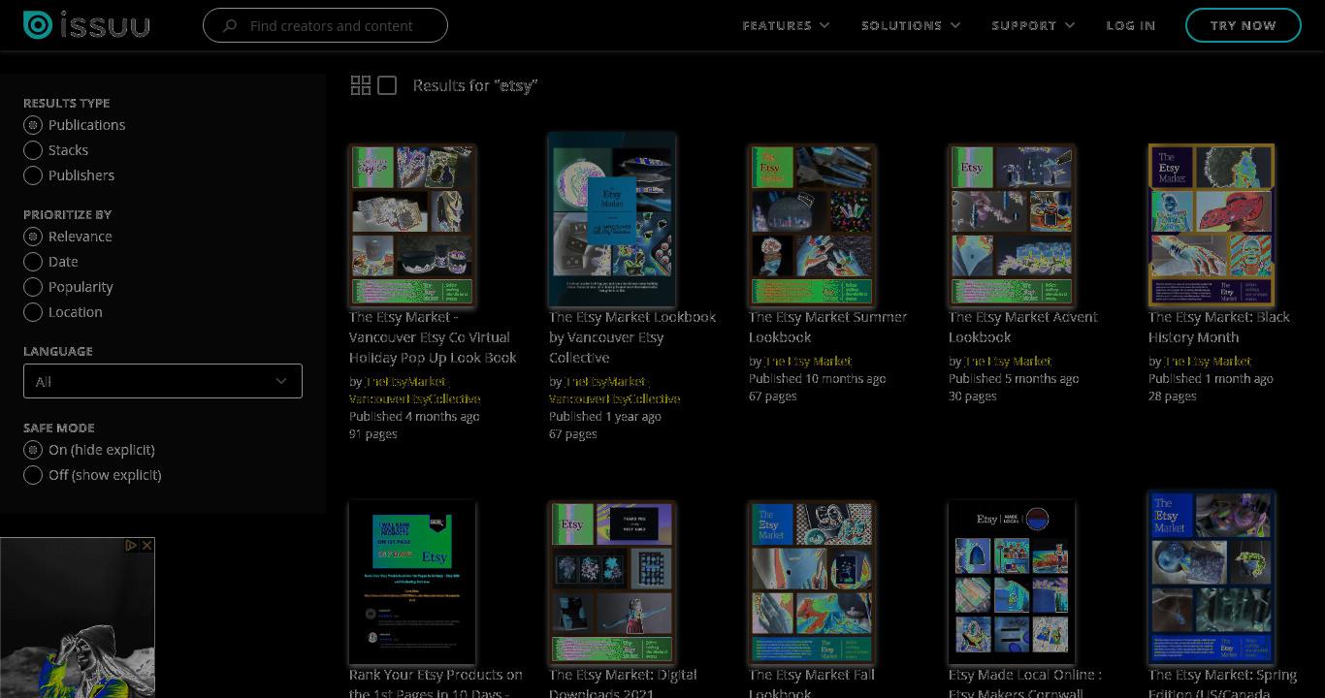Screen dimensions: 1325x698
Task: Click 'Published 1 month ago' text
Action: click(x=1211, y=379)
